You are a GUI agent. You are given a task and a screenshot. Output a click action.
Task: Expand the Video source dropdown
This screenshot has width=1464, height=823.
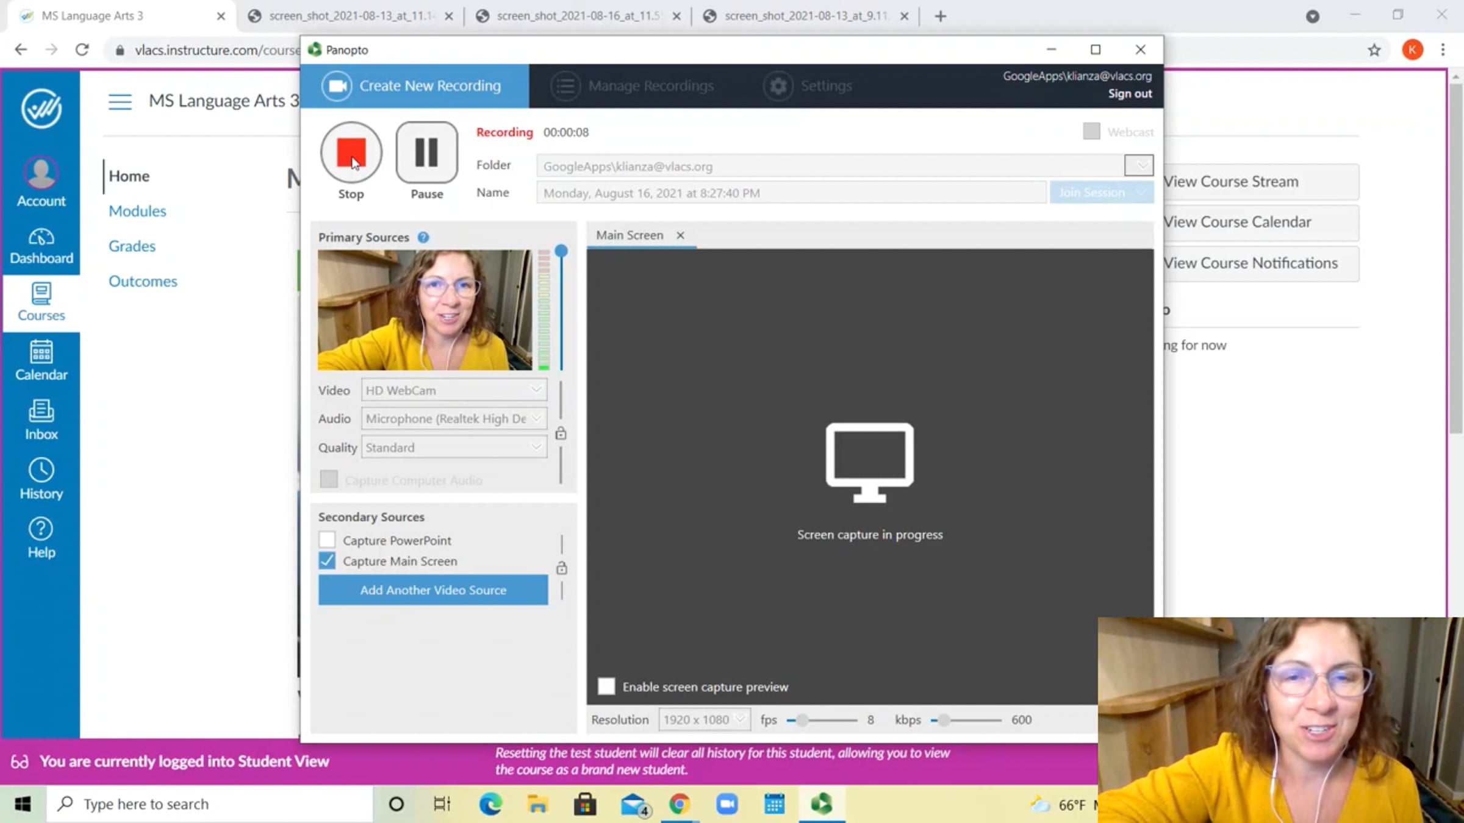[454, 390]
